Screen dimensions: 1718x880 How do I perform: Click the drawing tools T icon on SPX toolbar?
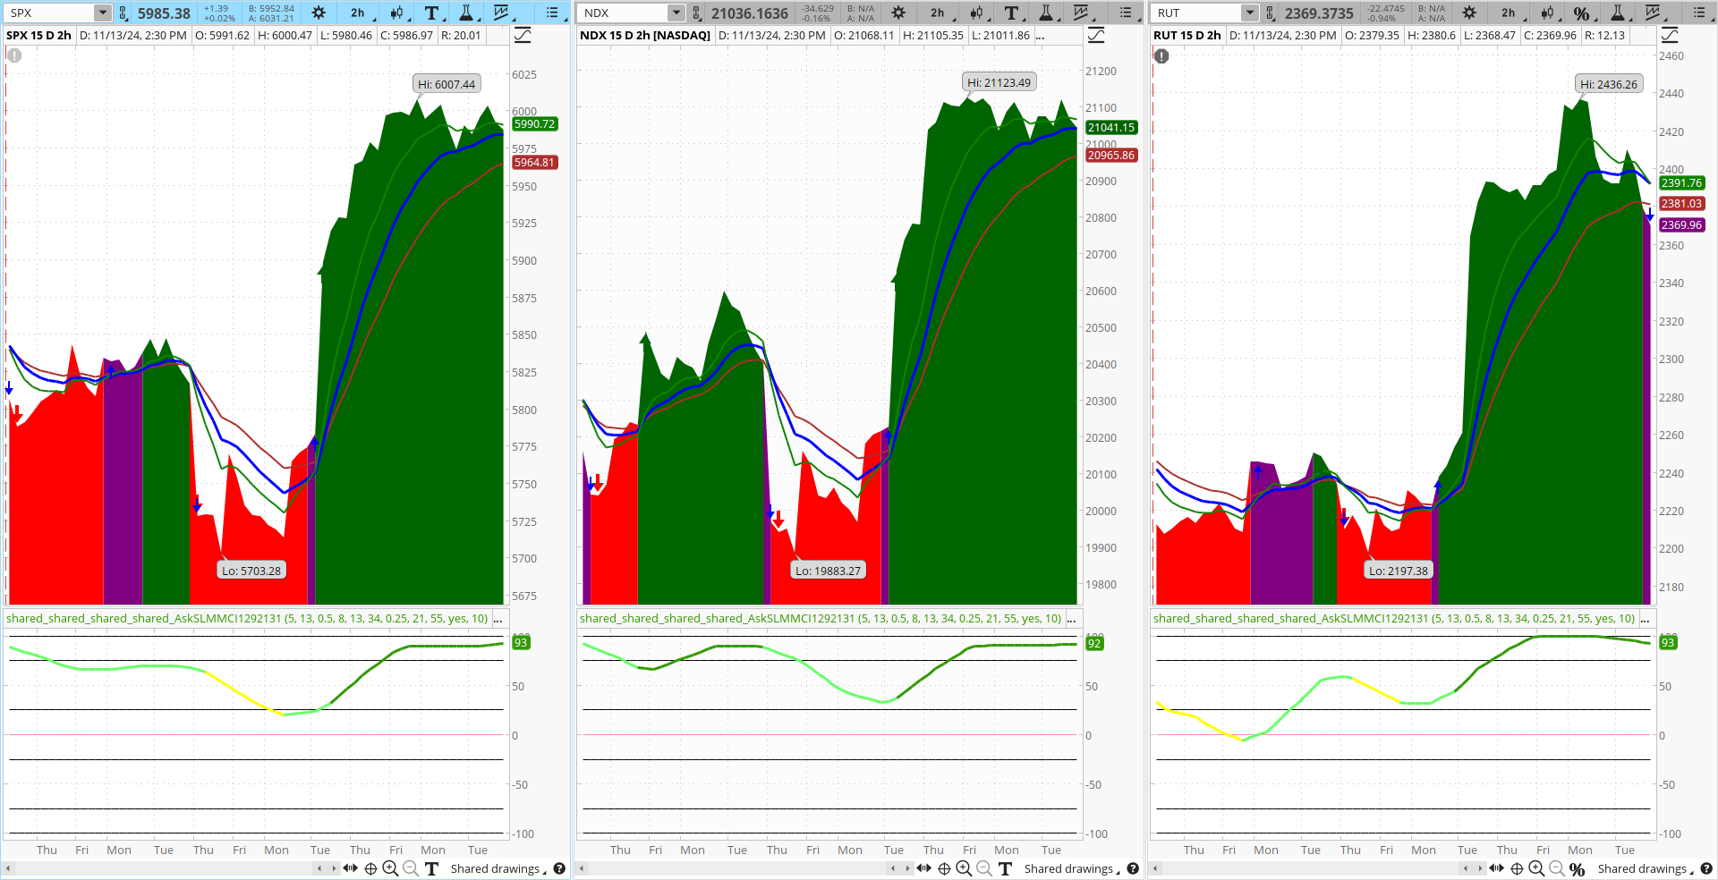[x=430, y=13]
